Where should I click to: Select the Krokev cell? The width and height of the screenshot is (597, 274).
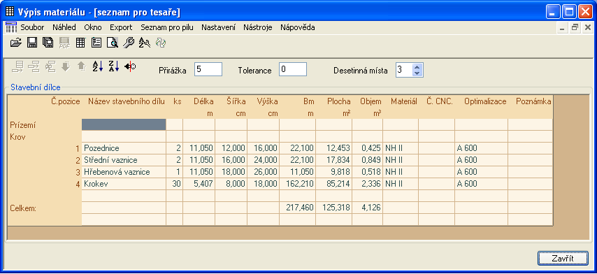coord(124,184)
